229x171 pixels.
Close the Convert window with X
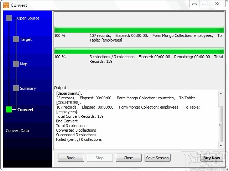tap(217, 4)
